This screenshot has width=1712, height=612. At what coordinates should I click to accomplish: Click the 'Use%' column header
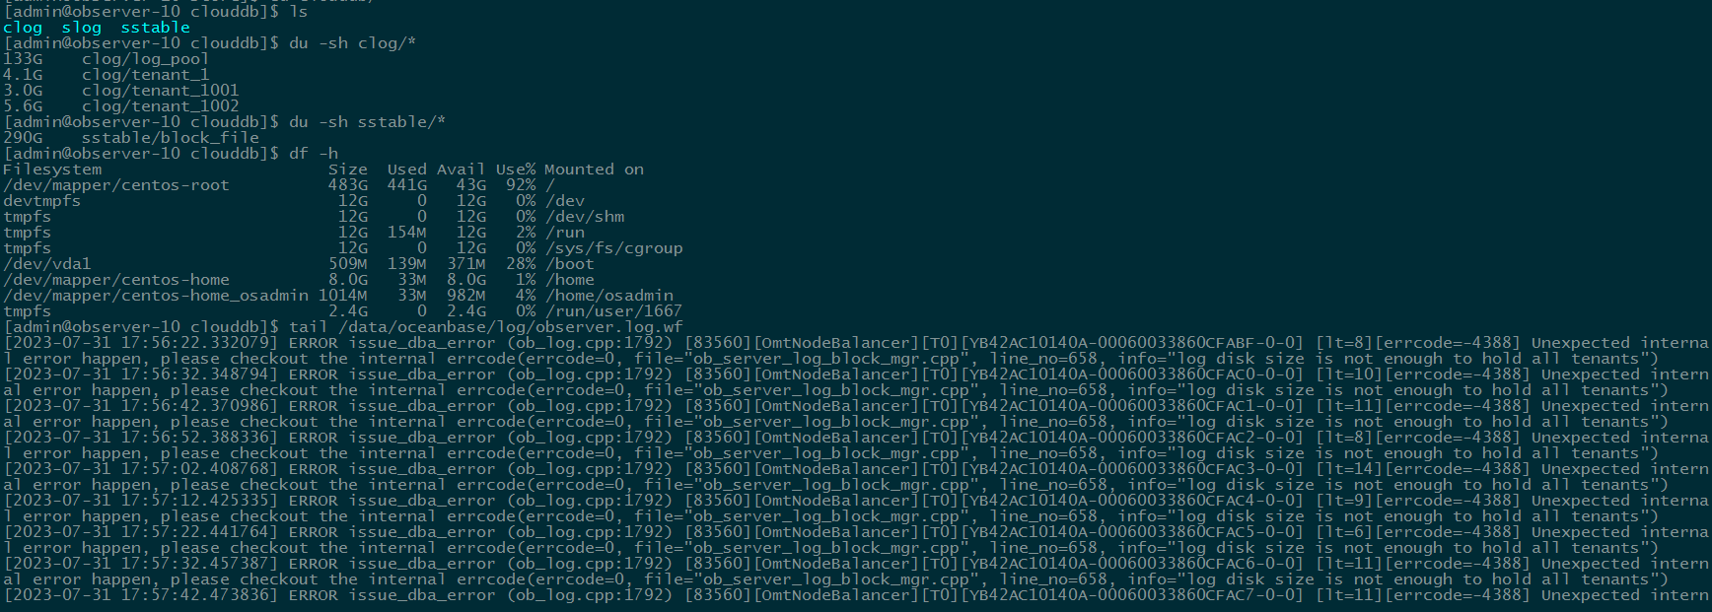pos(516,170)
